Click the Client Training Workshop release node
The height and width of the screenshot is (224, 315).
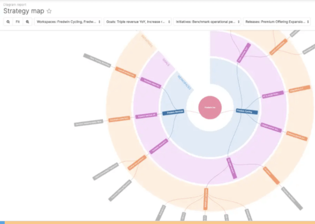click(97, 60)
